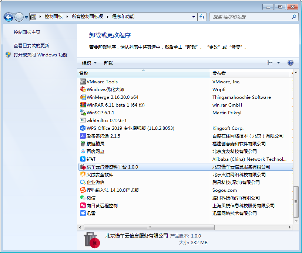302x253 pixels.
Task: Click publisher 北京火绒网络科技有限公司
Action: [239, 174]
